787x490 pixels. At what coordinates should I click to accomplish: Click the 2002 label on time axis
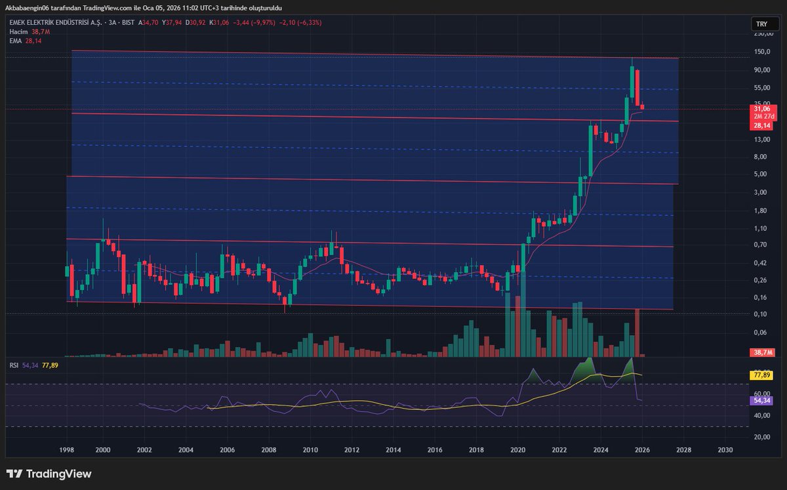144,451
